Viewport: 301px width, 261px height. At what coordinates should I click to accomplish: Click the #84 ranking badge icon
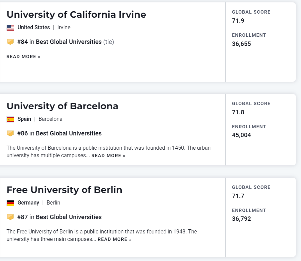tap(10, 42)
